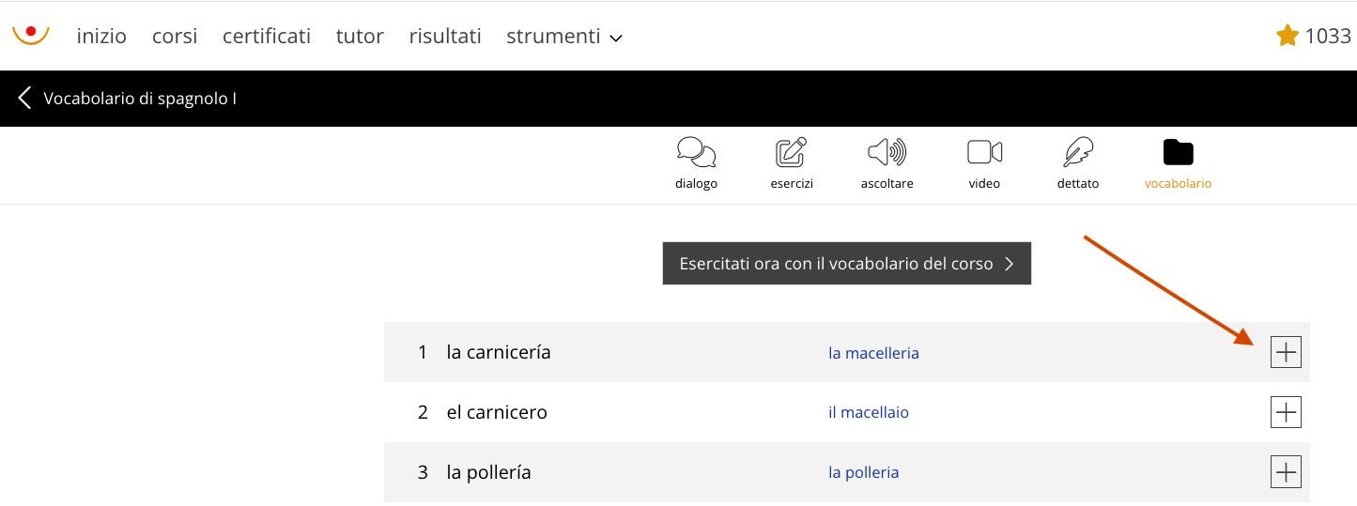The width and height of the screenshot is (1357, 506).
Task: Expand the plus for la carnicería
Action: coord(1286,352)
